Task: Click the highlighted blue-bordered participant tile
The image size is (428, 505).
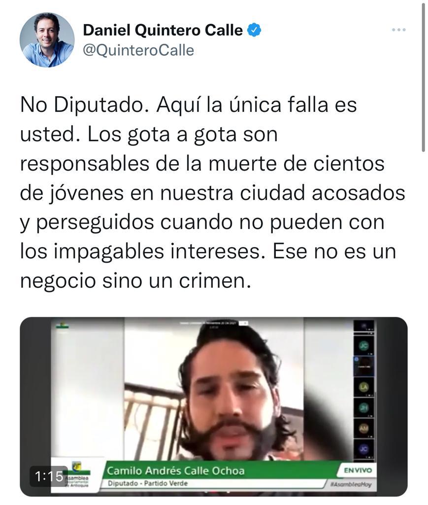Action: click(364, 366)
